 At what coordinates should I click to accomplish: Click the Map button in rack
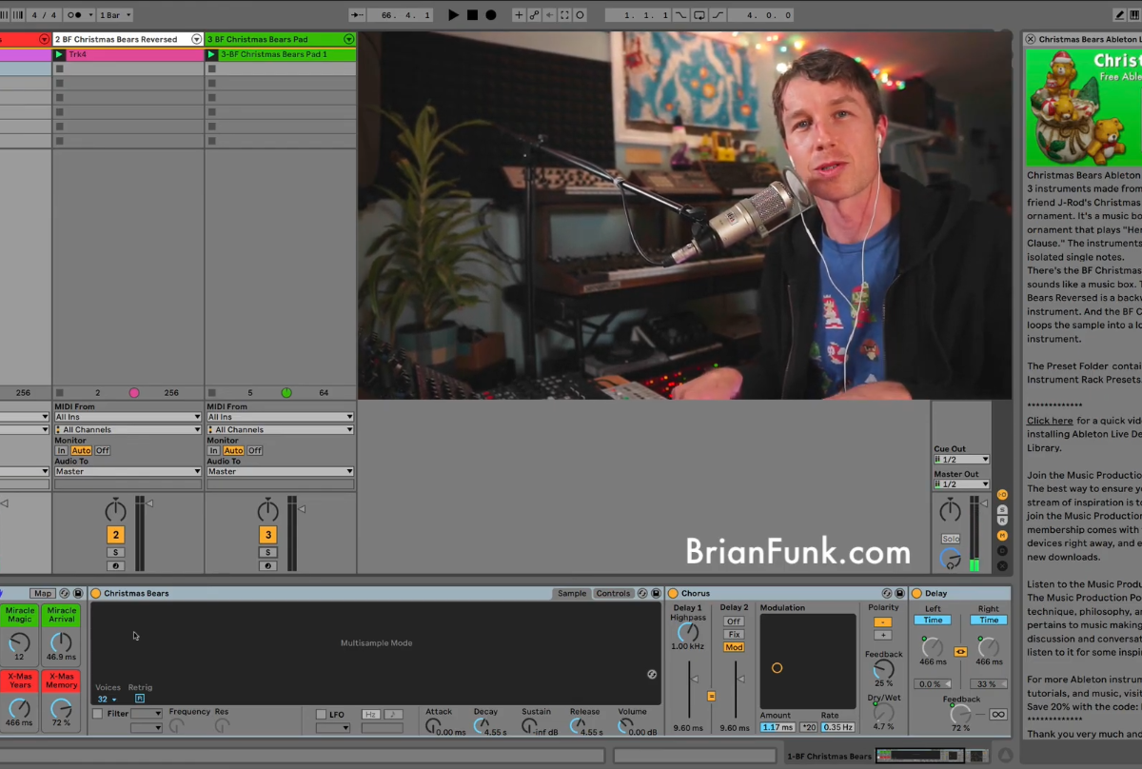point(42,594)
